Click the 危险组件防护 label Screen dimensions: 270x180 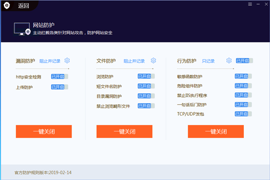coord(189,86)
